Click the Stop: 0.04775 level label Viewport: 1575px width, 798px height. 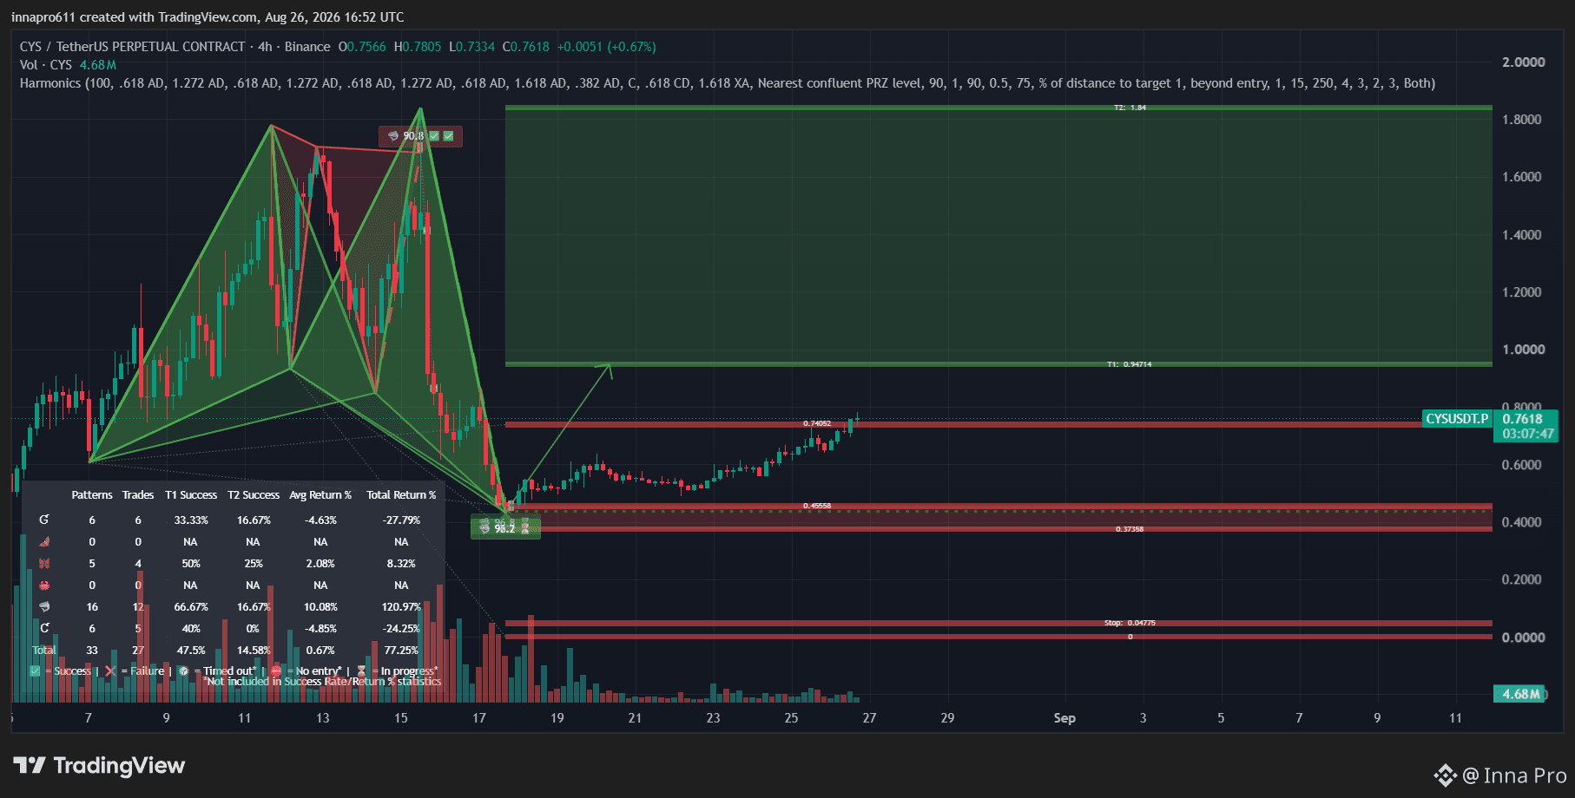[1130, 623]
